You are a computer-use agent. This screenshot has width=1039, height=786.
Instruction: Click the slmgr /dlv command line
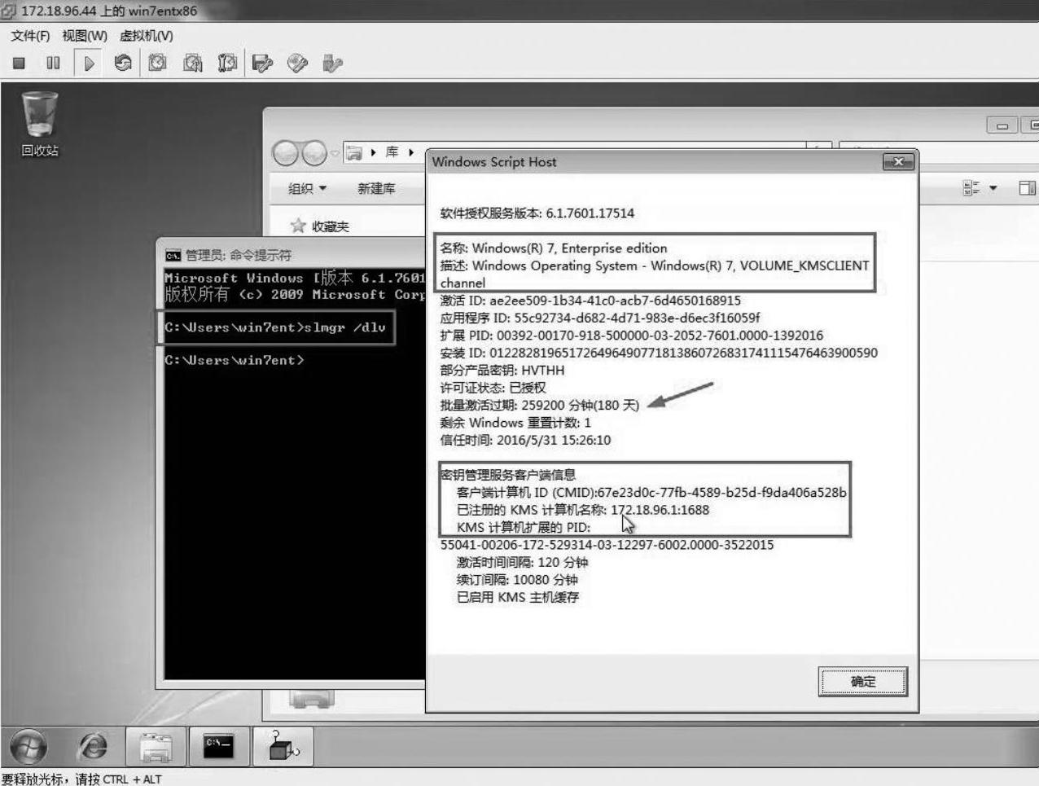coord(275,327)
